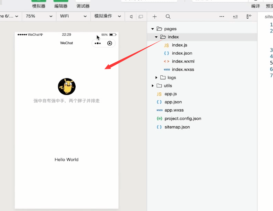Screen dimensions: 273x211
Task: Click the mini program three-dot capsule menu
Action: pos(97,43)
